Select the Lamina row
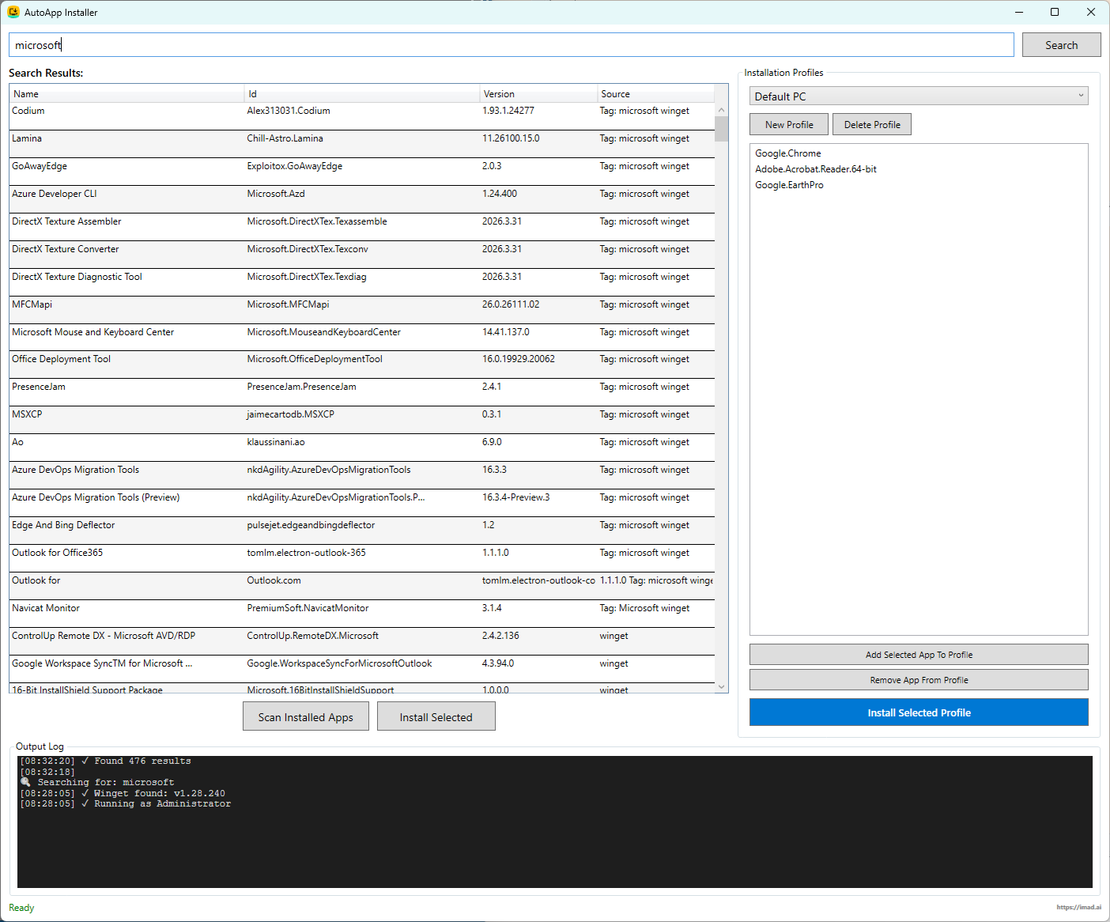The width and height of the screenshot is (1110, 922). (x=362, y=144)
